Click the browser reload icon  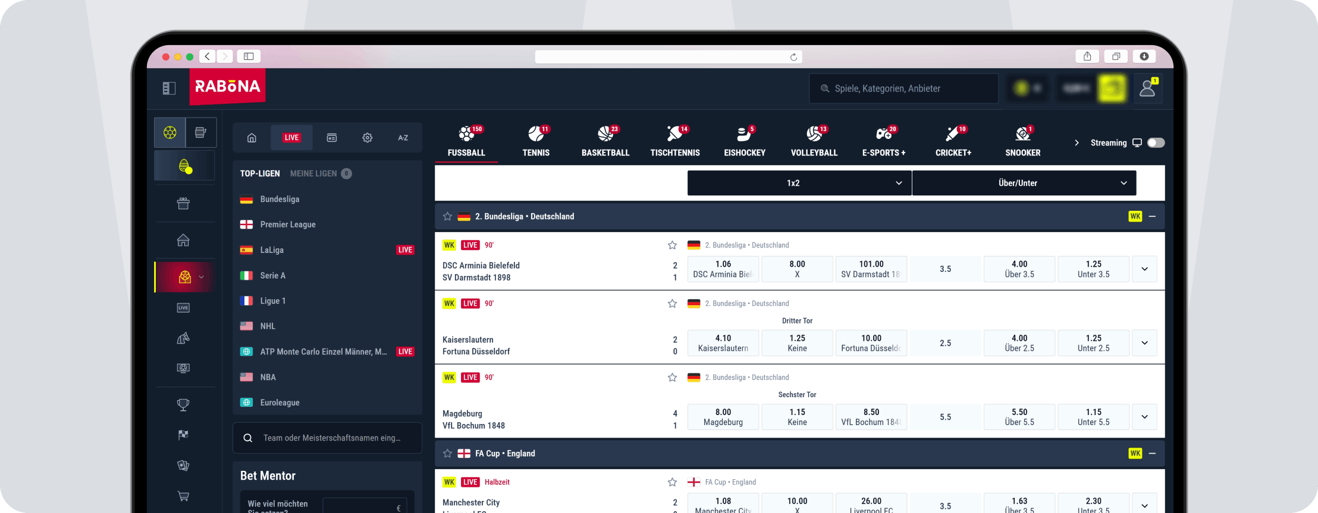[793, 57]
